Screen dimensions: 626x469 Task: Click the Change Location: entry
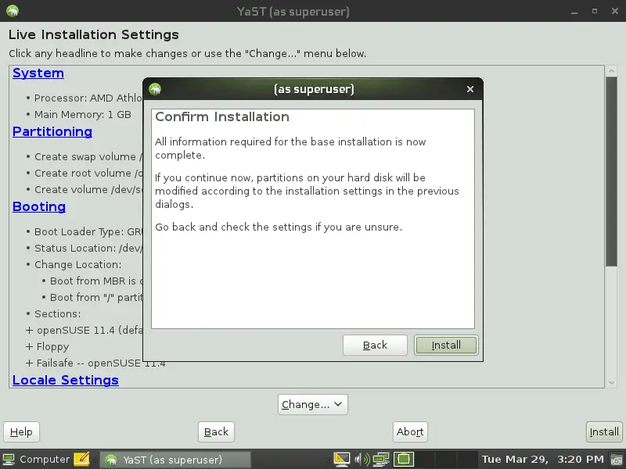click(77, 264)
